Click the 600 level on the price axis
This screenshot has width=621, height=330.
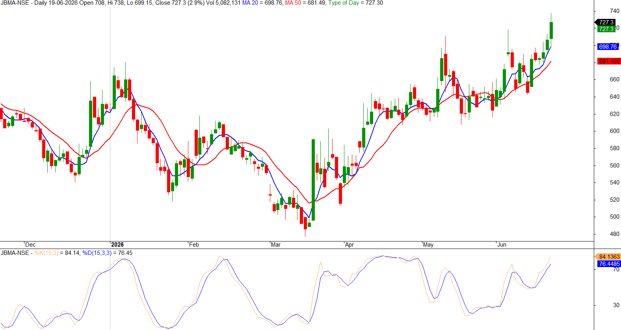pyautogui.click(x=614, y=131)
